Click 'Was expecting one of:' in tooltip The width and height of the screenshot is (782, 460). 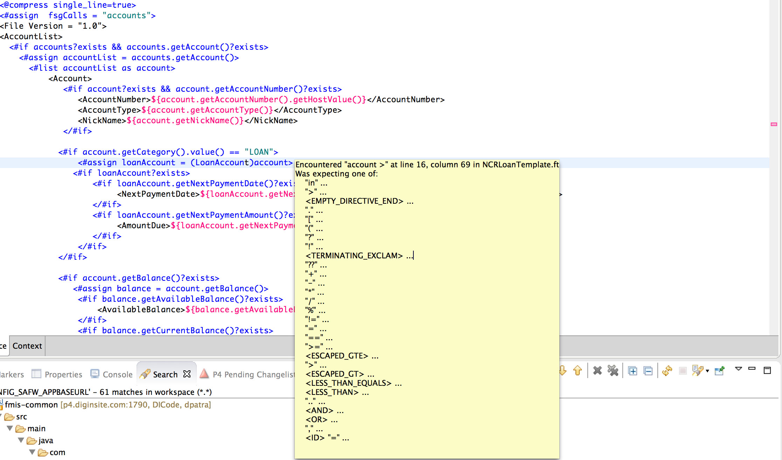(x=337, y=174)
